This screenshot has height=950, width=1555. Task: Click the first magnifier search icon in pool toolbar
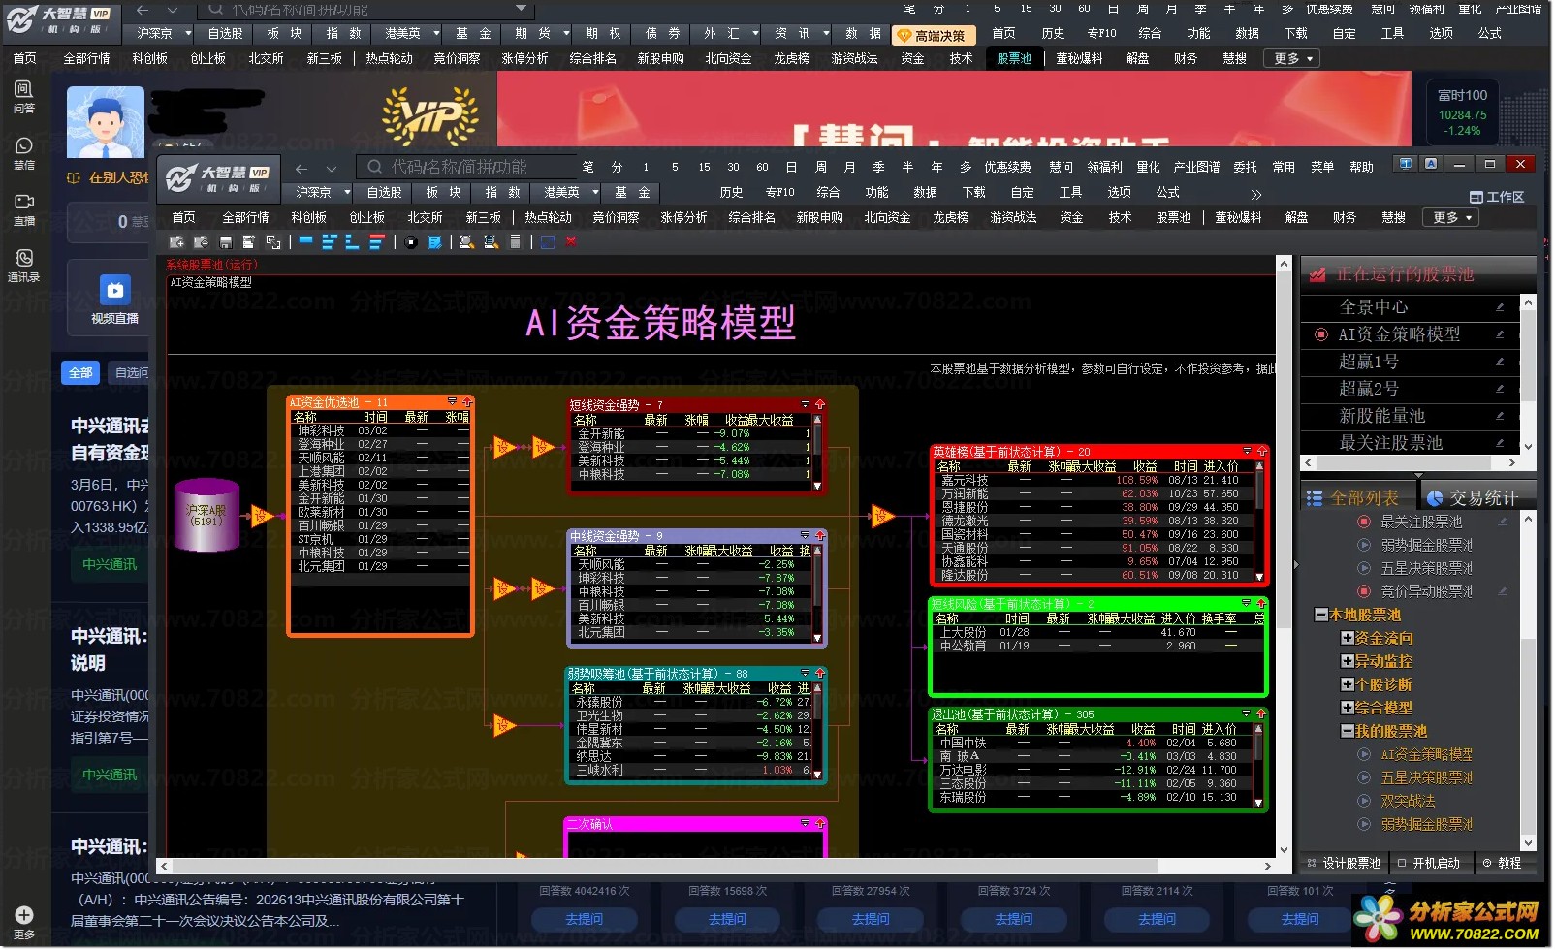[466, 241]
